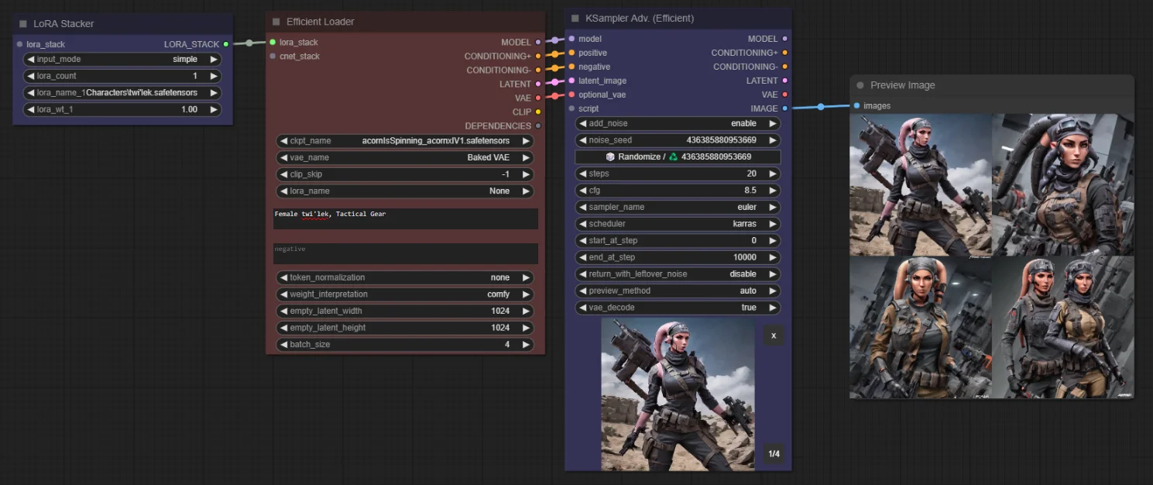This screenshot has width=1153, height=485.
Task: Collapse the LoRA Stacker node using its title dot
Action: pyautogui.click(x=23, y=24)
